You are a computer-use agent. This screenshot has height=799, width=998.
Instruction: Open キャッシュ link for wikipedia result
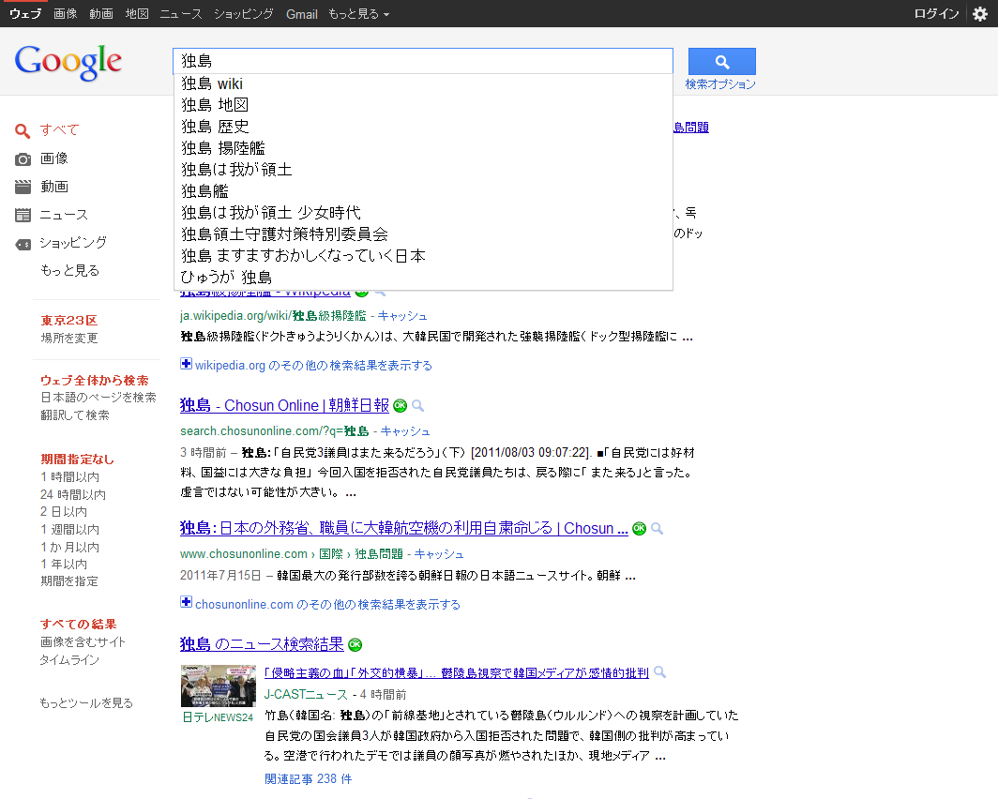tap(402, 316)
